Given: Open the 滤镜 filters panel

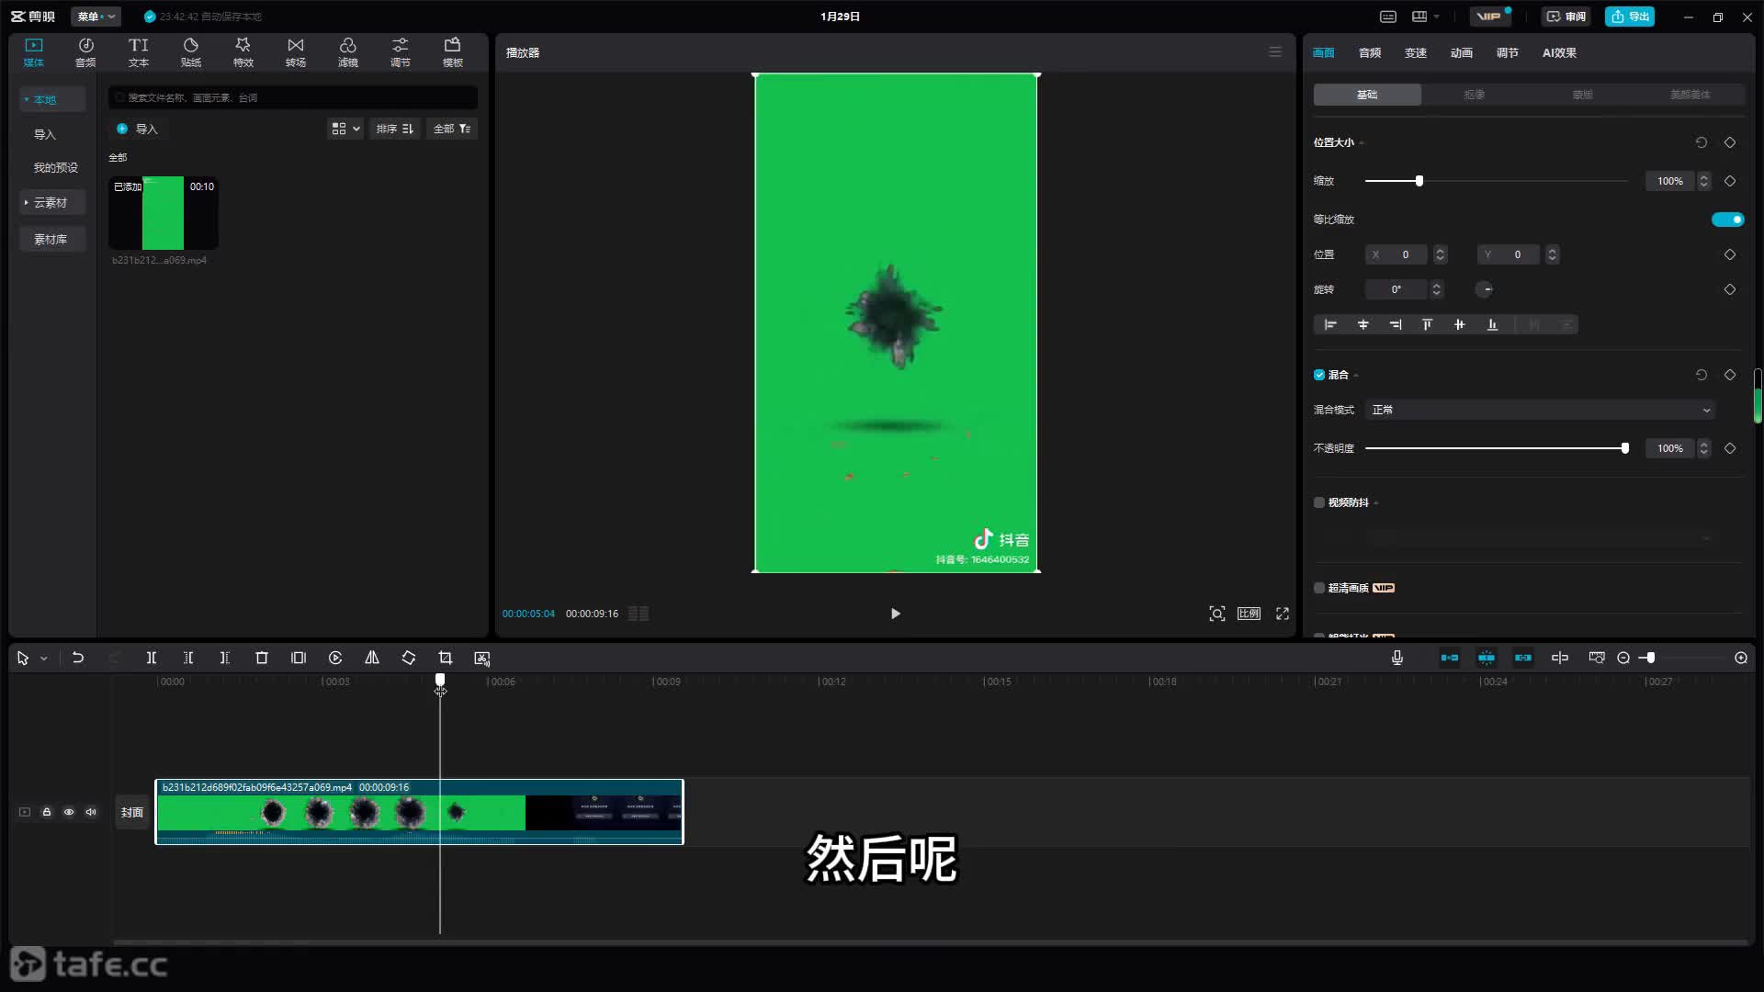Looking at the screenshot, I should point(348,52).
